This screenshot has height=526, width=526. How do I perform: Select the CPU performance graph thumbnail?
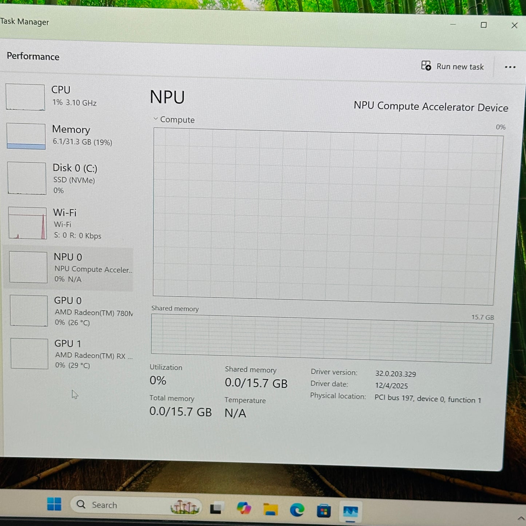point(25,97)
